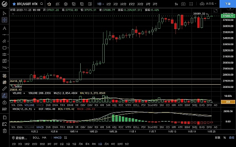Screen dimensions: 236x147
Task: Click the 定位到 locate button
Action: 20,138
